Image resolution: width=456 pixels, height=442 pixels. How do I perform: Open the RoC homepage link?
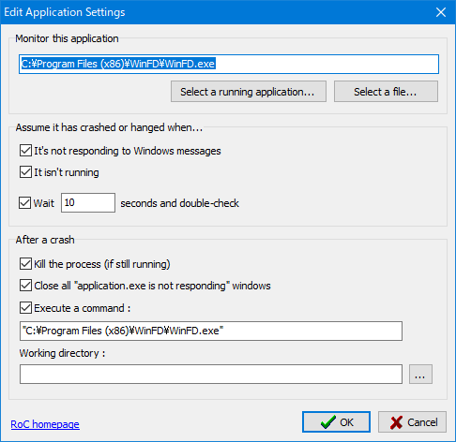point(45,424)
